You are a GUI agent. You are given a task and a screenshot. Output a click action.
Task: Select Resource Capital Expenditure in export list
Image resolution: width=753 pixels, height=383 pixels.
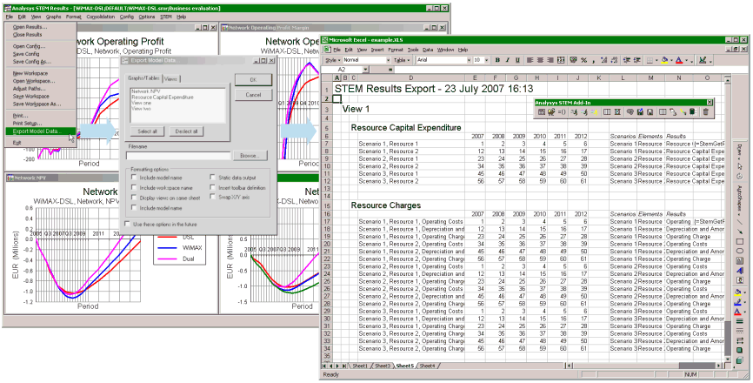tap(163, 97)
